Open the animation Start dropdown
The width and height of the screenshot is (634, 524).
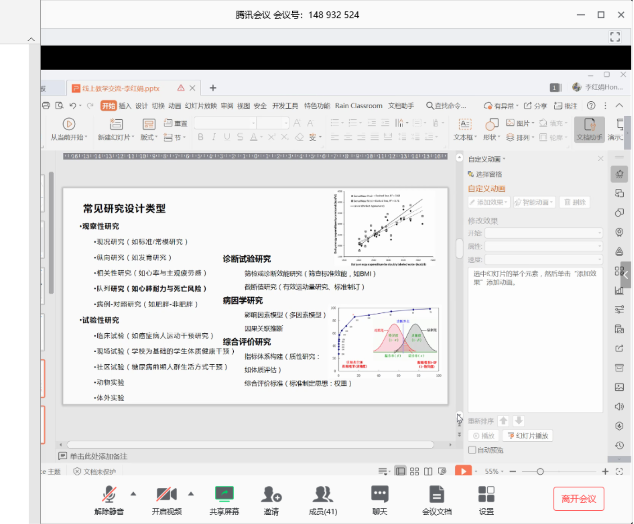point(544,233)
